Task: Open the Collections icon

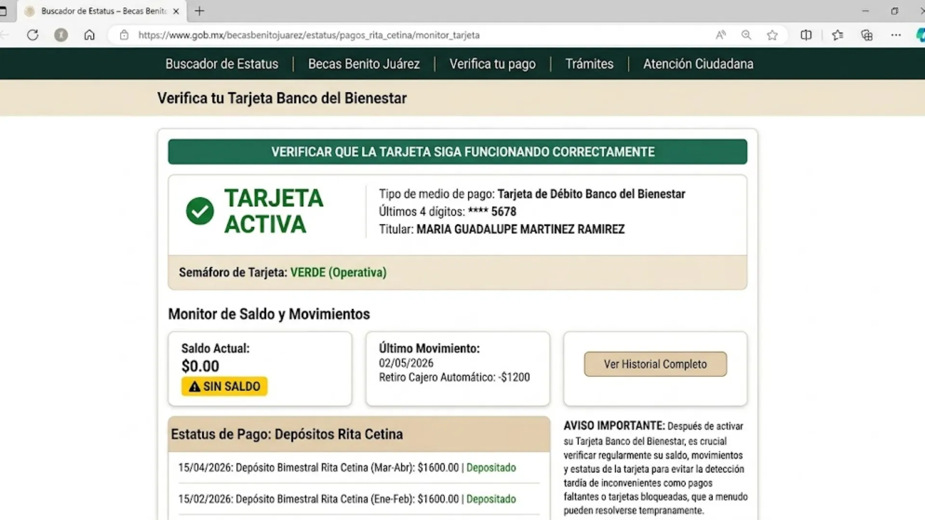Action: (867, 35)
